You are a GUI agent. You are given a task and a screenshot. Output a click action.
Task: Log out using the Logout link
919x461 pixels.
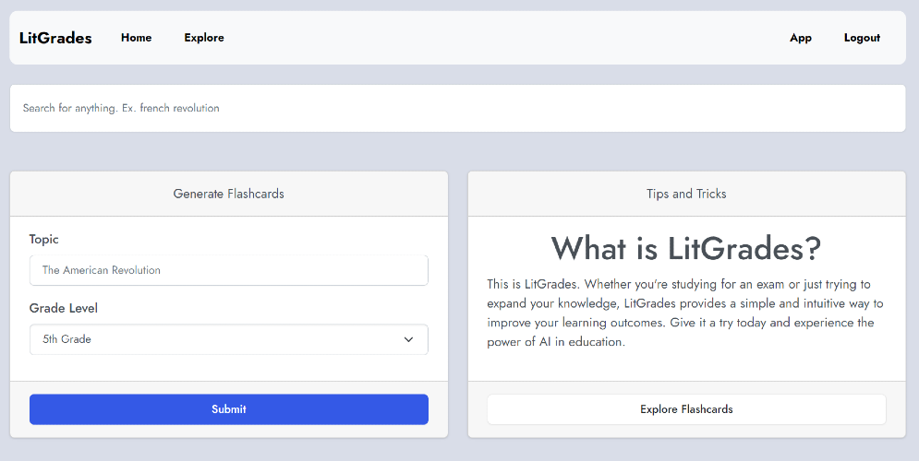click(x=862, y=38)
